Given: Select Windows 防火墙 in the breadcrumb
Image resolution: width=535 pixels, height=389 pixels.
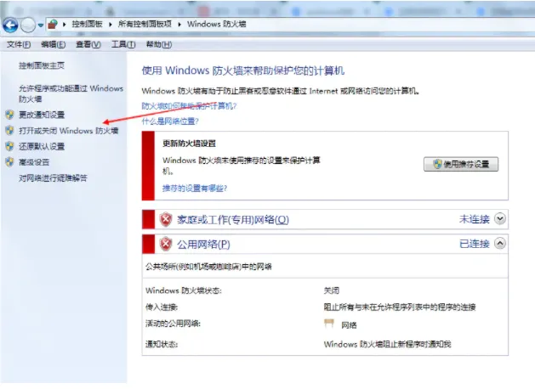Looking at the screenshot, I should click(216, 24).
